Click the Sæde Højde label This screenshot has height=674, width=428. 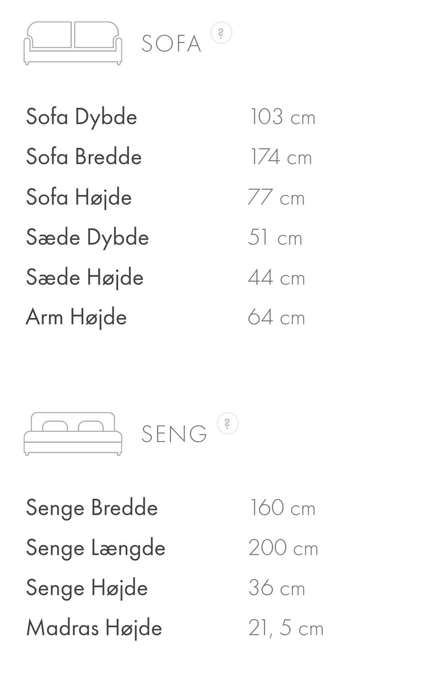click(85, 277)
